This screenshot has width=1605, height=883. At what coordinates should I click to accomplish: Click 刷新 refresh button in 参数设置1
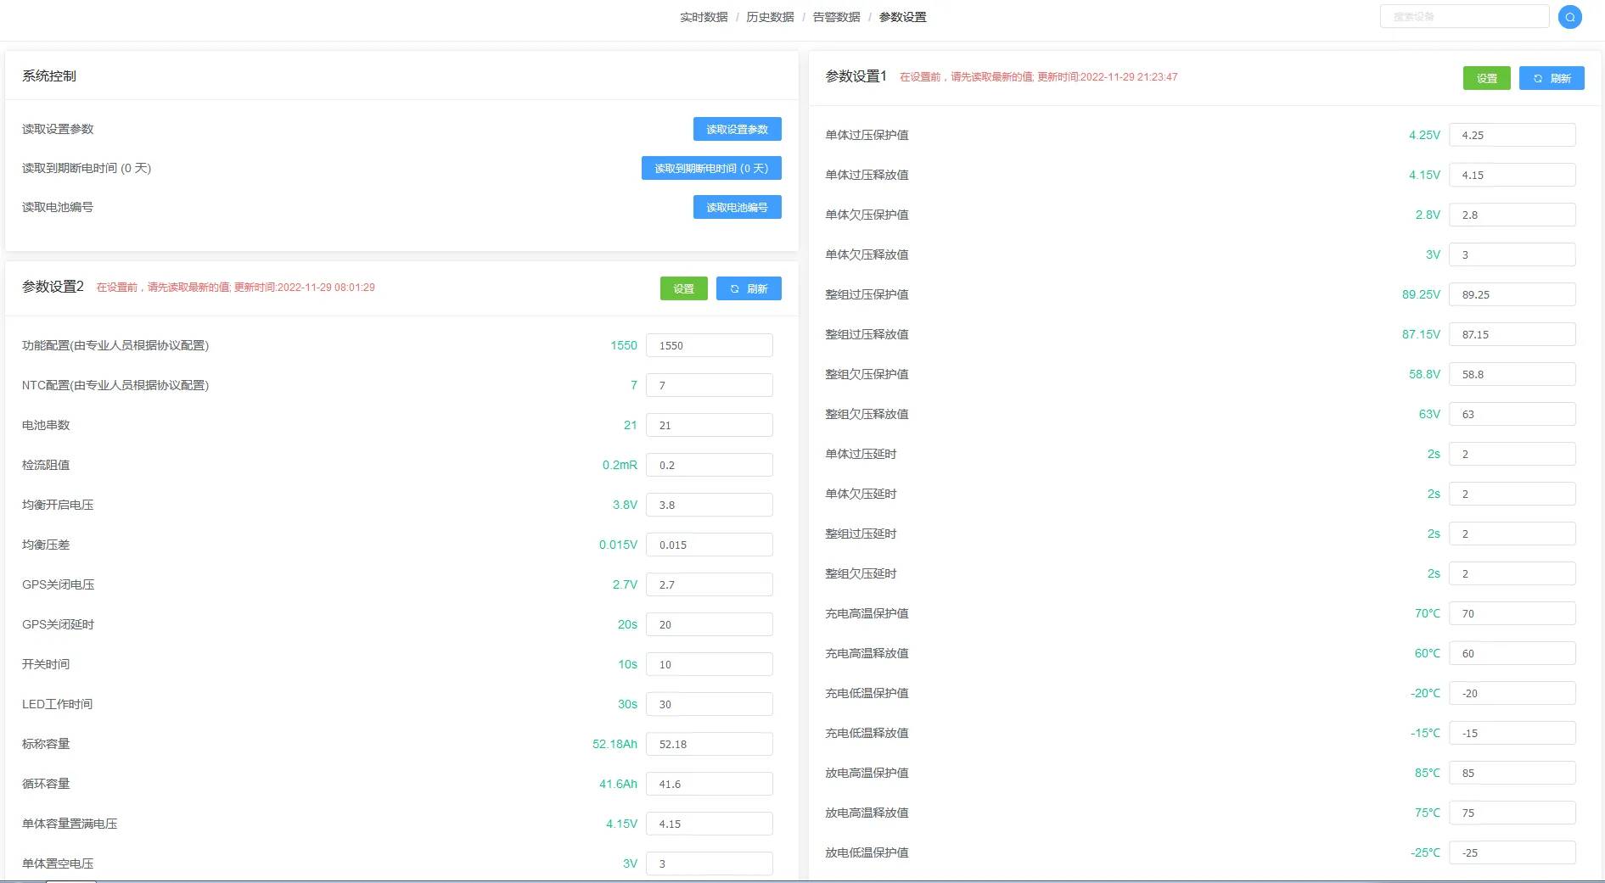(x=1551, y=78)
